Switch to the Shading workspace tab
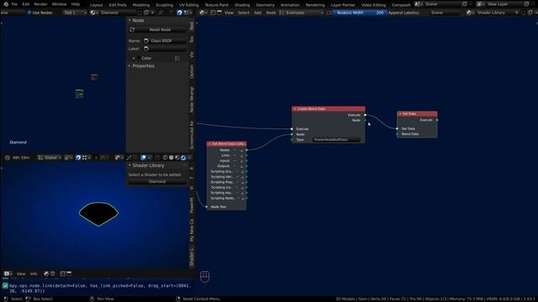This screenshot has height=302, width=538. click(x=242, y=5)
